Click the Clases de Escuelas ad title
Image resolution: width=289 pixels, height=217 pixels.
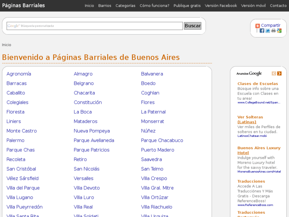pyautogui.click(x=258, y=84)
